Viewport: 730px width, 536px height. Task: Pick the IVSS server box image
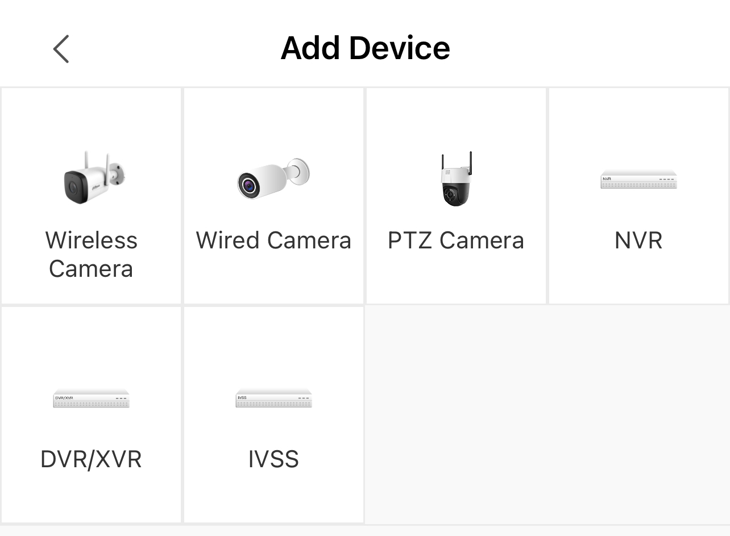point(274,398)
